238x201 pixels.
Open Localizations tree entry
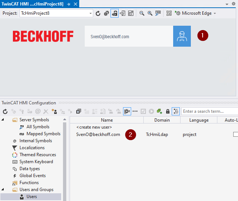pos(32,148)
